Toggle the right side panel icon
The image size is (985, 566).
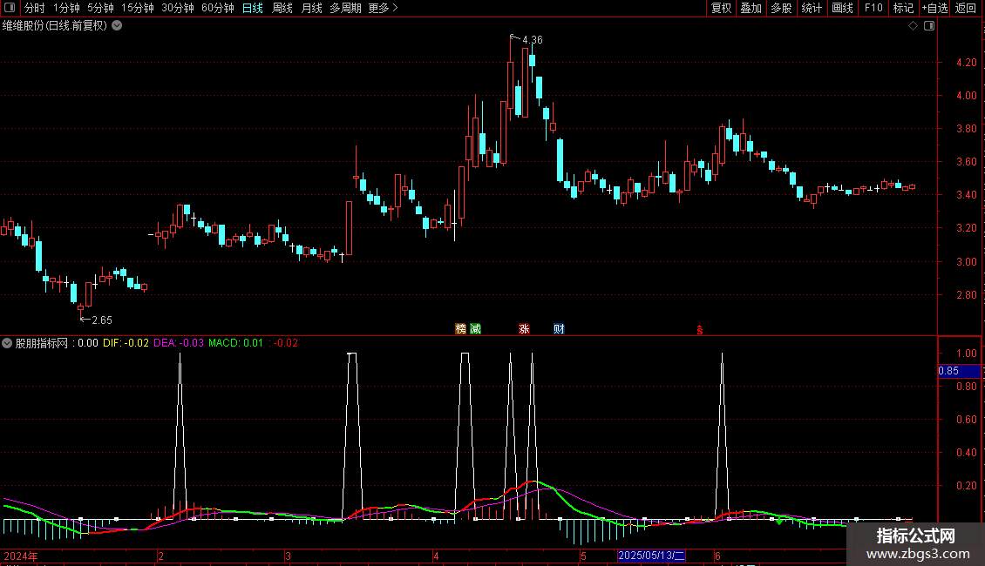(929, 26)
